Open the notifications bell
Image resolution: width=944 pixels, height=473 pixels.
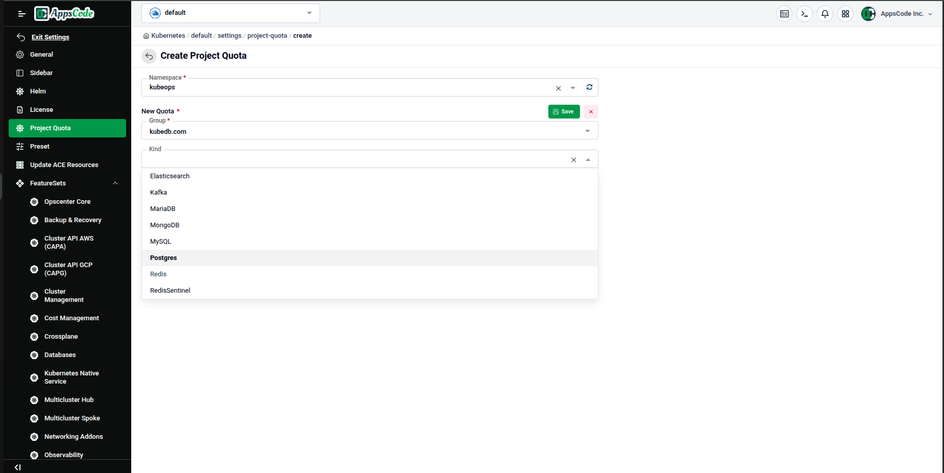tap(825, 14)
